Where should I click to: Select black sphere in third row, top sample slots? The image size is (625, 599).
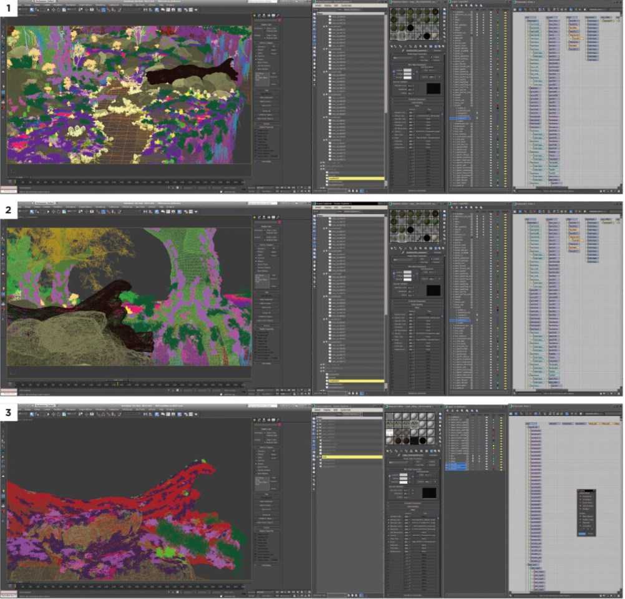coord(410,28)
